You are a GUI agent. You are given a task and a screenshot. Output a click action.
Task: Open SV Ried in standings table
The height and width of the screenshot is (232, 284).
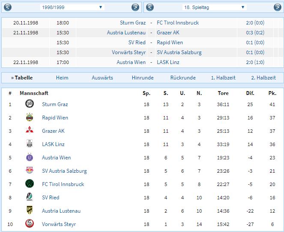51,198
